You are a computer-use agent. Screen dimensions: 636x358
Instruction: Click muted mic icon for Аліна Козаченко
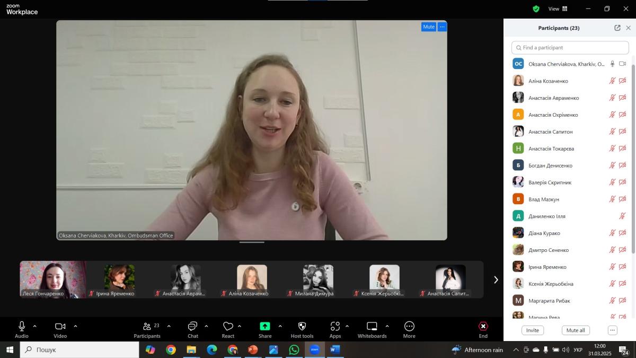click(x=612, y=81)
